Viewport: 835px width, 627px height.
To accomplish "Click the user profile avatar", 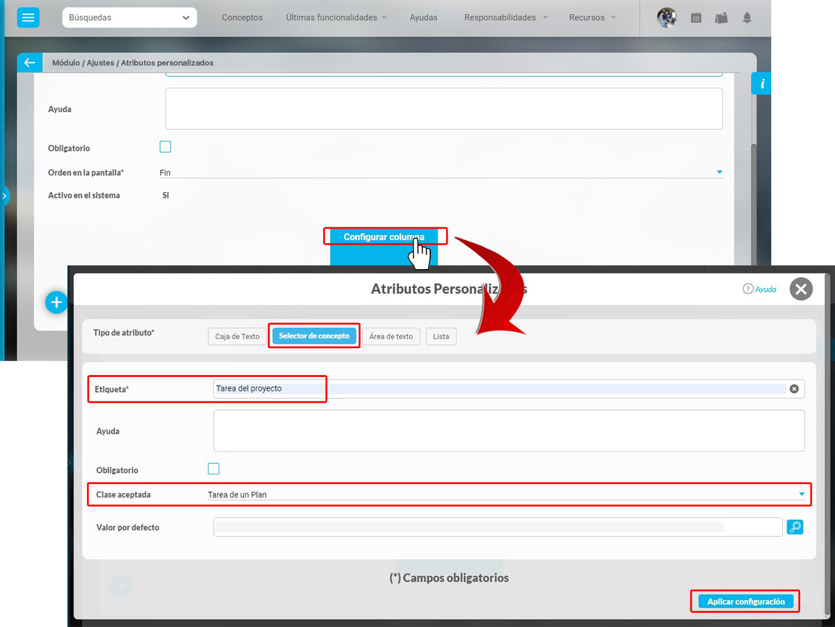I will (666, 18).
